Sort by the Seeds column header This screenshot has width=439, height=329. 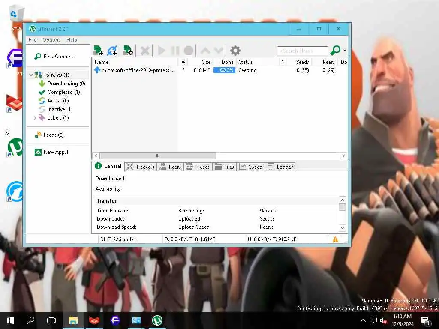[x=299, y=62]
